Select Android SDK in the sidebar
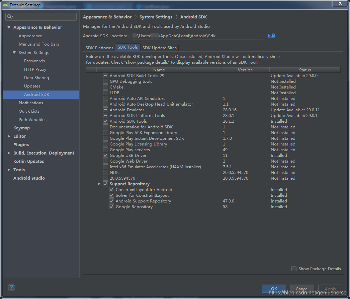The image size is (350, 299). 41,95
